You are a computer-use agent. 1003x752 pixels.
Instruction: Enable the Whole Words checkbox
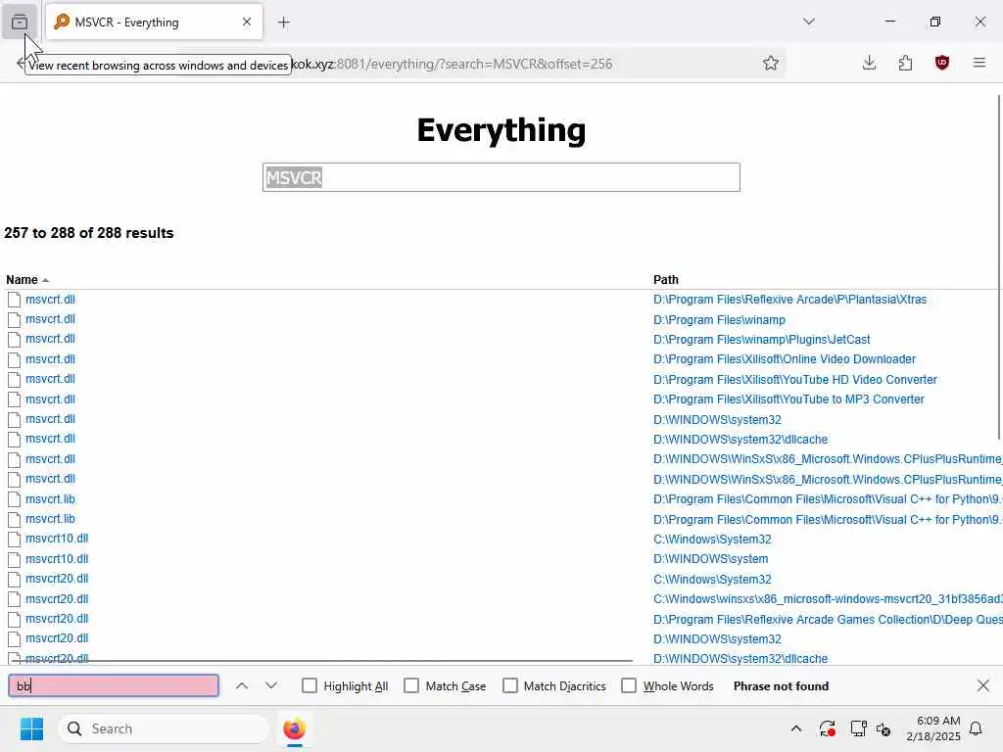(x=629, y=685)
